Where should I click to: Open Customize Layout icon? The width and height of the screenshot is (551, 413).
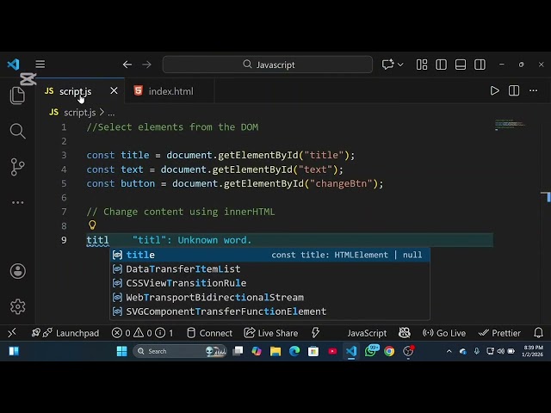[422, 65]
